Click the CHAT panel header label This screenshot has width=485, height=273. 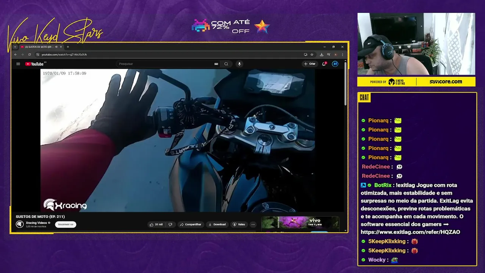(x=364, y=97)
